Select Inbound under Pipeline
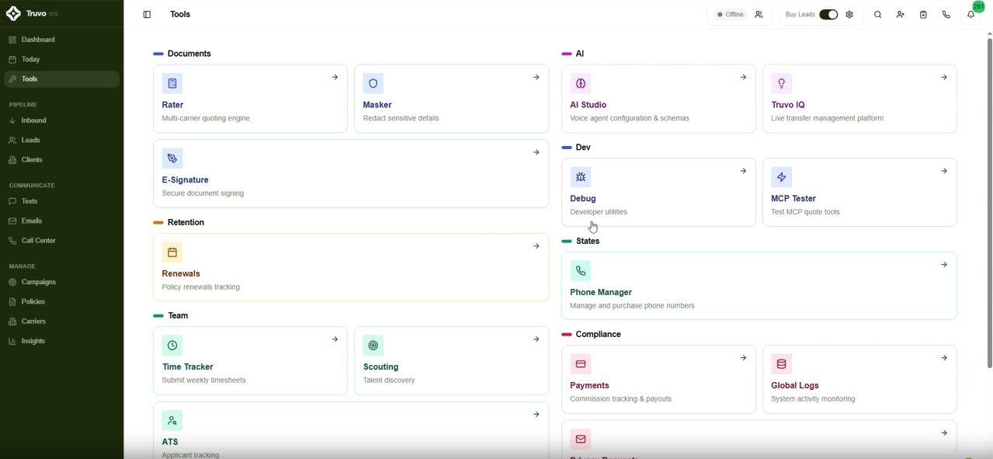The height and width of the screenshot is (459, 993). click(61, 120)
